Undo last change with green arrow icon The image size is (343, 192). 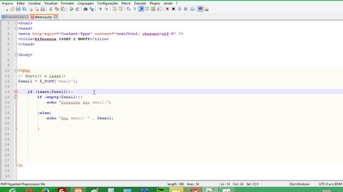[x=71, y=9]
